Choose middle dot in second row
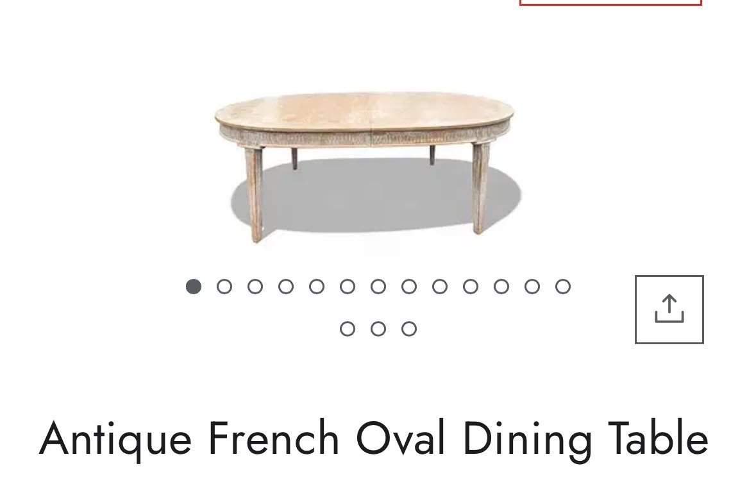The height and width of the screenshot is (500, 756). 378,329
